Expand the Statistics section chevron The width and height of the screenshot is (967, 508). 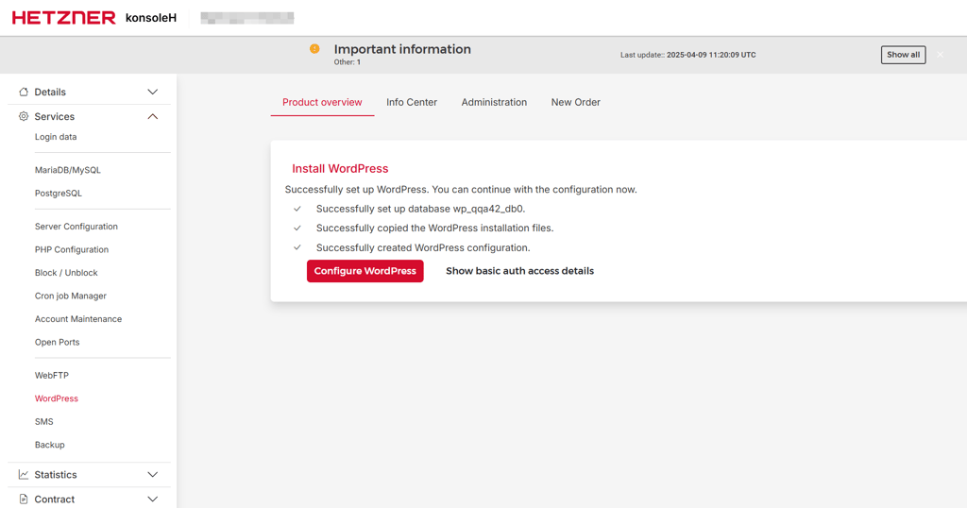[152, 475]
